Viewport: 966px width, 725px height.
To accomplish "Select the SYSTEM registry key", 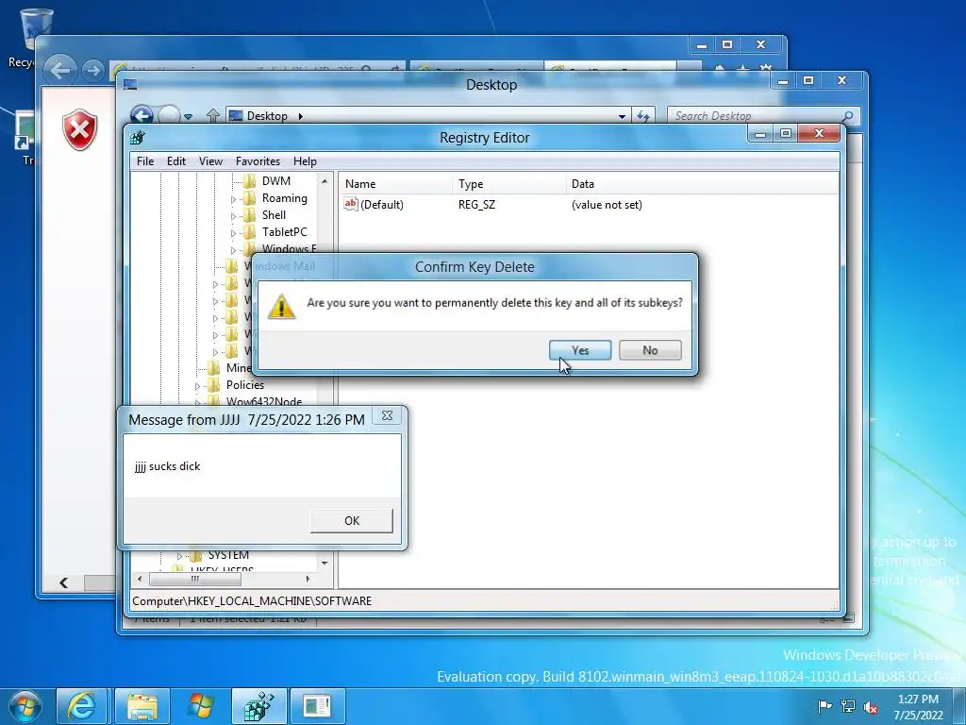I will (228, 555).
